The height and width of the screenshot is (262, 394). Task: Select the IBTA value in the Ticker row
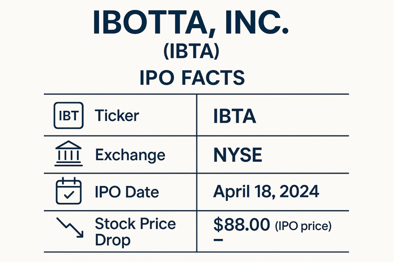235,117
